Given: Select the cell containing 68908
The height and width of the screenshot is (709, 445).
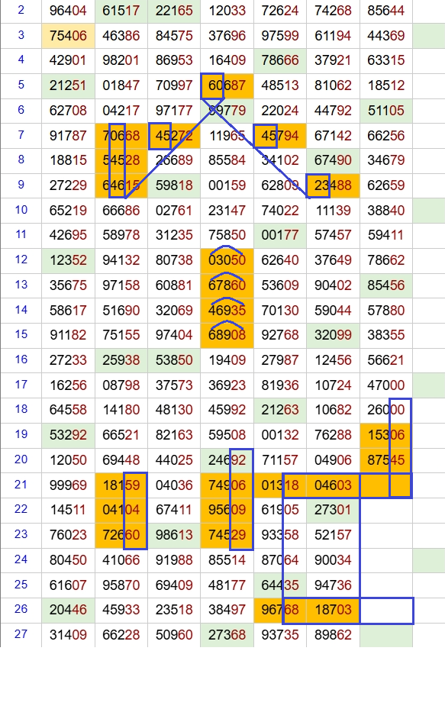Looking at the screenshot, I should pyautogui.click(x=227, y=335).
